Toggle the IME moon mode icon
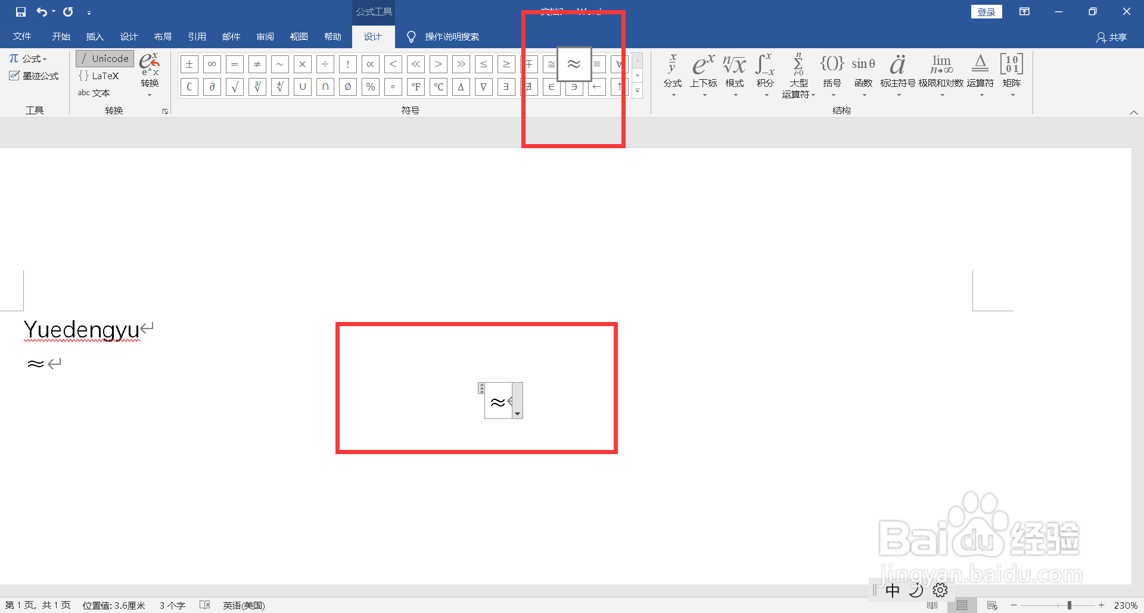This screenshot has height=613, width=1144. click(x=916, y=590)
